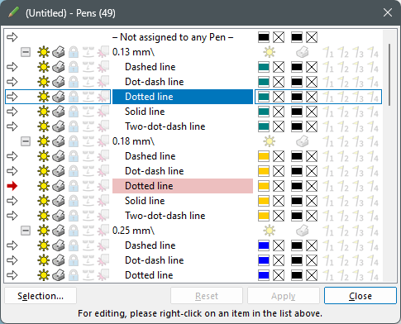Click the faded printer icon right of 0.18 mm header
Screen dimensions: 401x324
pyautogui.click(x=303, y=141)
